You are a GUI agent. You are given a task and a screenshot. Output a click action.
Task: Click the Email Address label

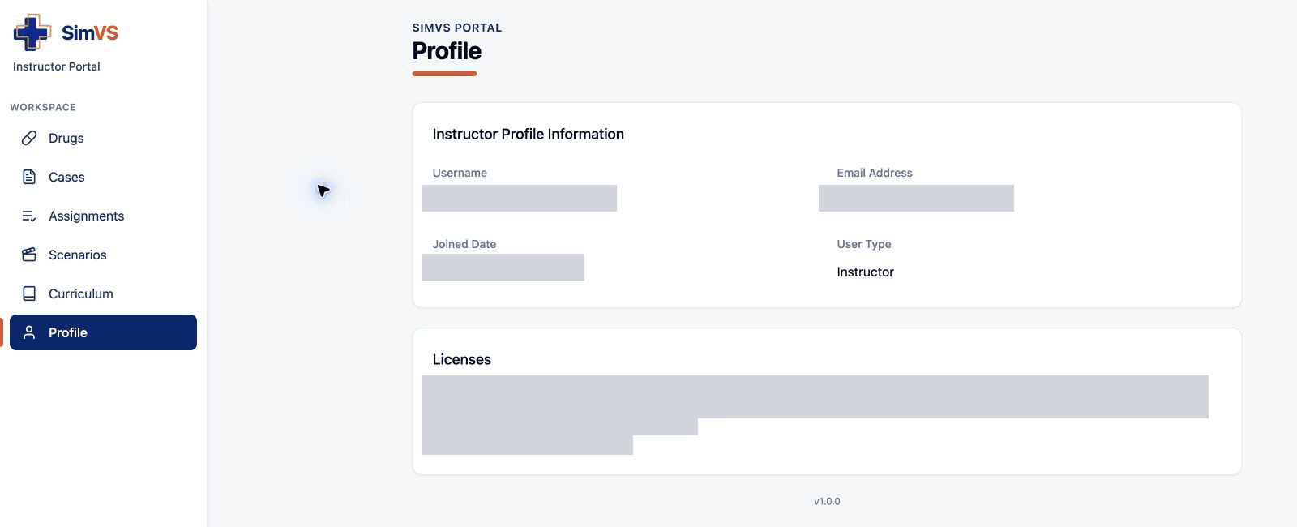[875, 173]
